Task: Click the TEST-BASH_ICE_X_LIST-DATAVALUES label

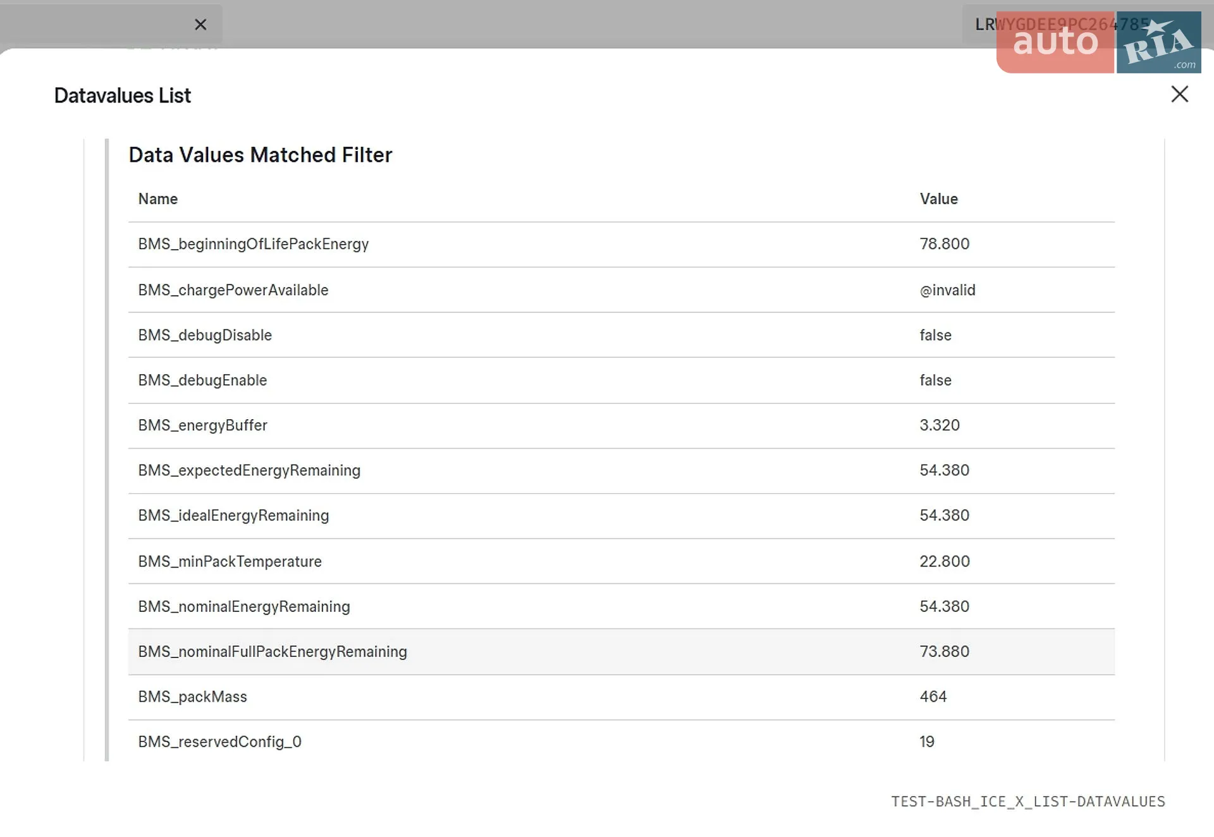Action: coord(1027,802)
